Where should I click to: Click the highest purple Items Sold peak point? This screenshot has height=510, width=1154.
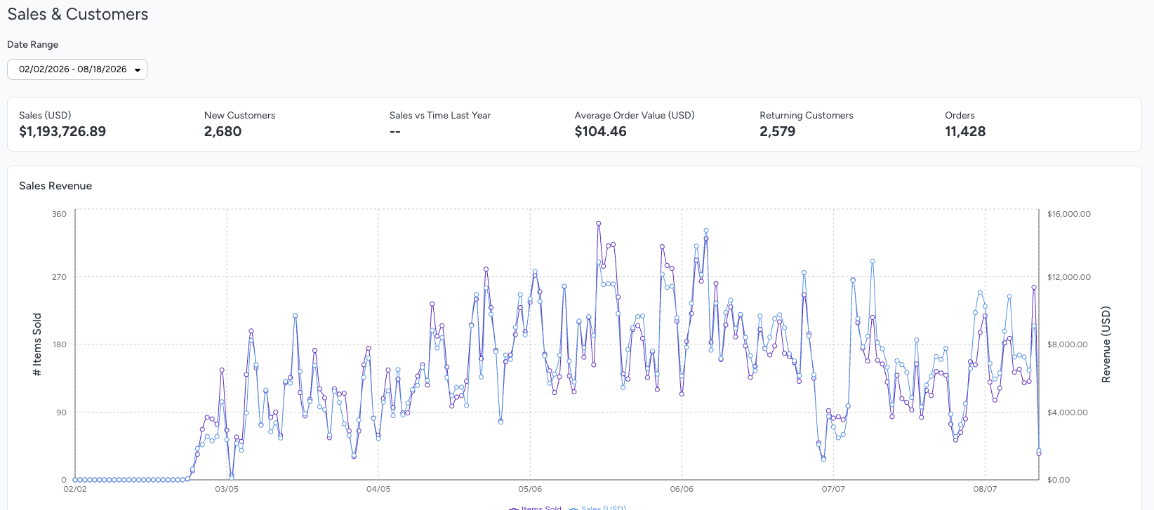[x=599, y=224]
